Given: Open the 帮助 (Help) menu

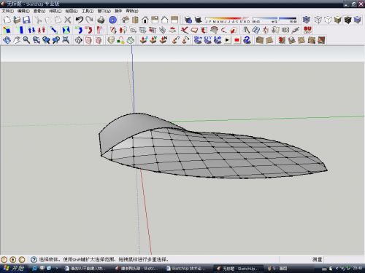Looking at the screenshot, I should (132, 11).
